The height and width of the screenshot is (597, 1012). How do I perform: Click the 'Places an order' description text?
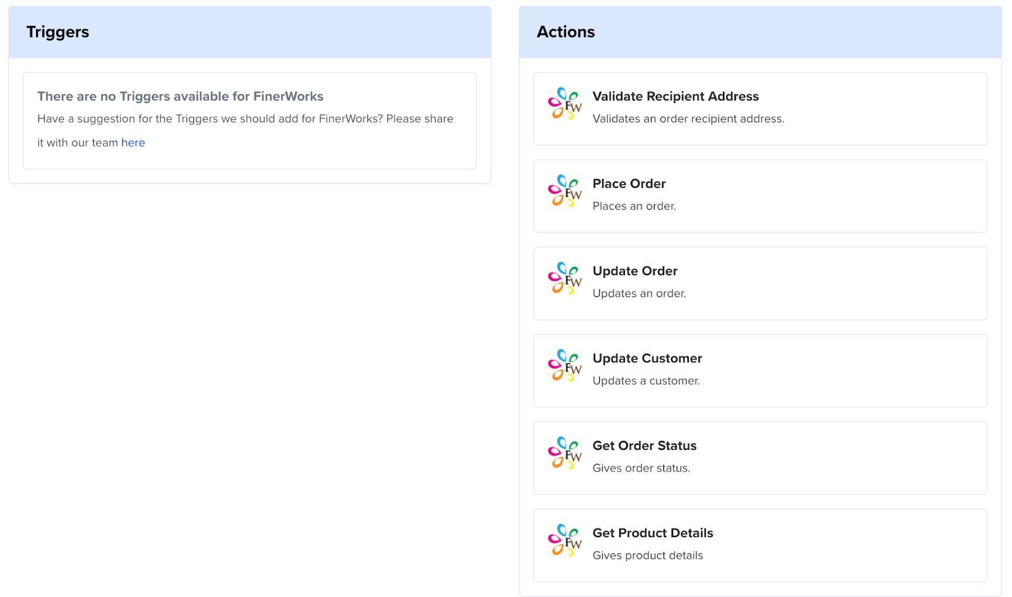(634, 206)
